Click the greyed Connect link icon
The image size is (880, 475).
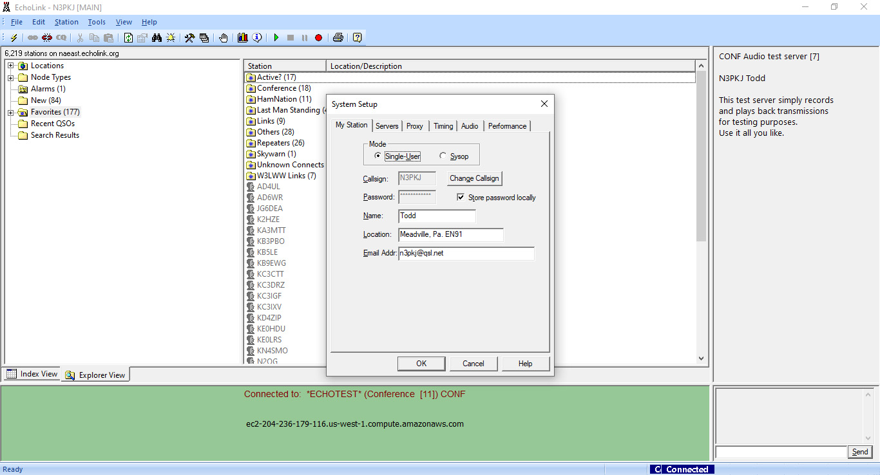(32, 38)
